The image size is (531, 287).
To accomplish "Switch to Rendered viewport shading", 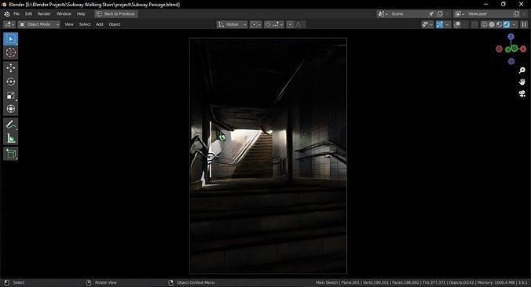I will tap(507, 24).
